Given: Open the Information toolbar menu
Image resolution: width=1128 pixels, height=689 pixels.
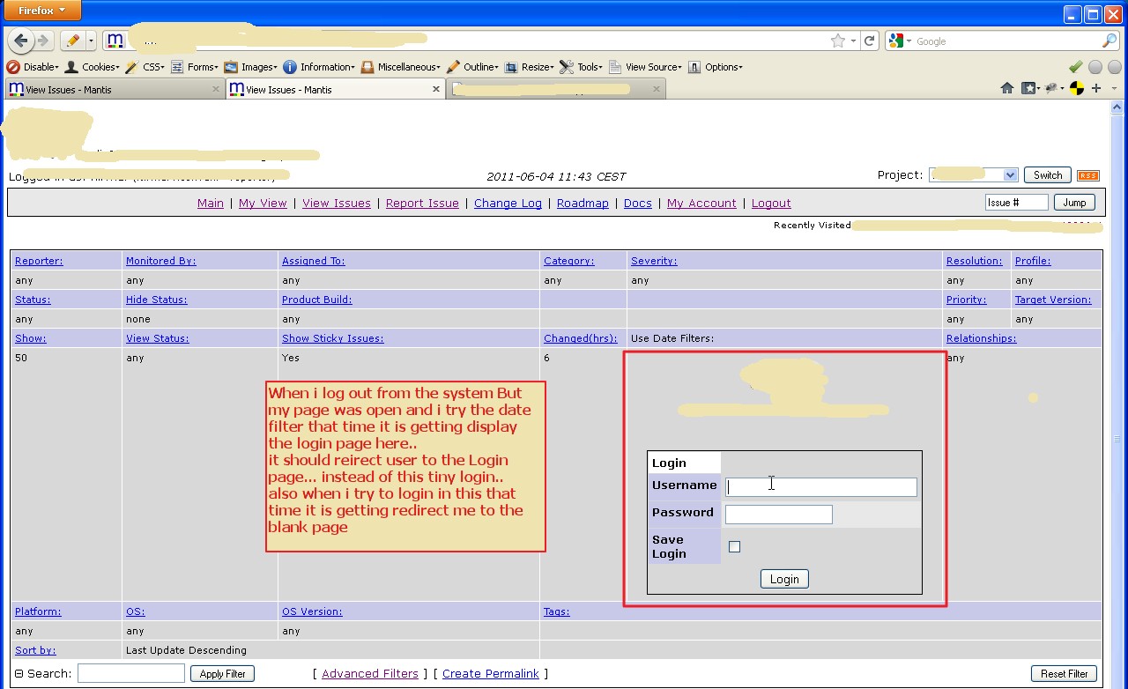Looking at the screenshot, I should [x=319, y=67].
